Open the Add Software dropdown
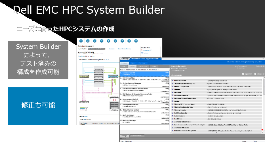 pos(142,70)
